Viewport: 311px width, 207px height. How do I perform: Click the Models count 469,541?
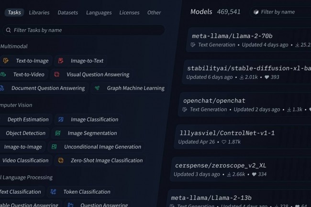[x=229, y=12]
